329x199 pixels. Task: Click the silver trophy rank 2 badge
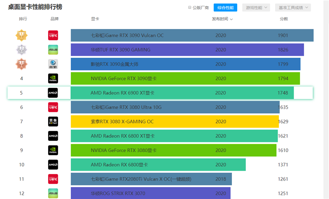[21, 50]
